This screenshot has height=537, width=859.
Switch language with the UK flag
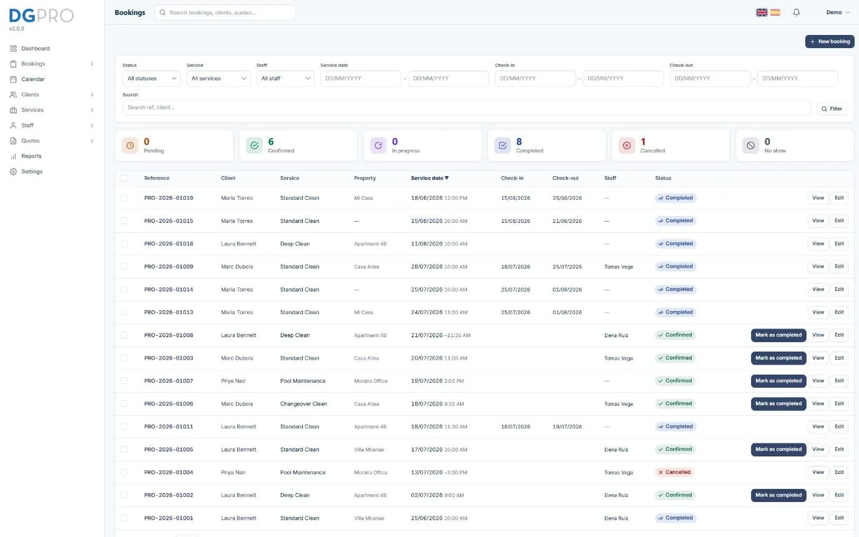(762, 12)
